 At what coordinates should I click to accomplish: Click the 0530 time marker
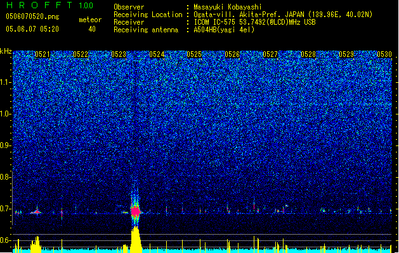click(x=384, y=54)
